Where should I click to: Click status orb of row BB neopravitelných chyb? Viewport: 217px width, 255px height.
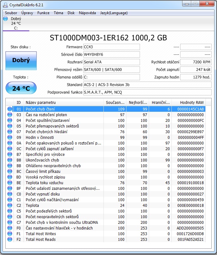[10, 166]
